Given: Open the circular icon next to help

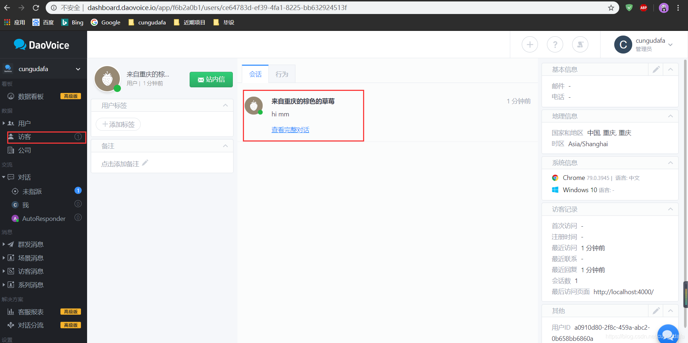Looking at the screenshot, I should coord(580,45).
